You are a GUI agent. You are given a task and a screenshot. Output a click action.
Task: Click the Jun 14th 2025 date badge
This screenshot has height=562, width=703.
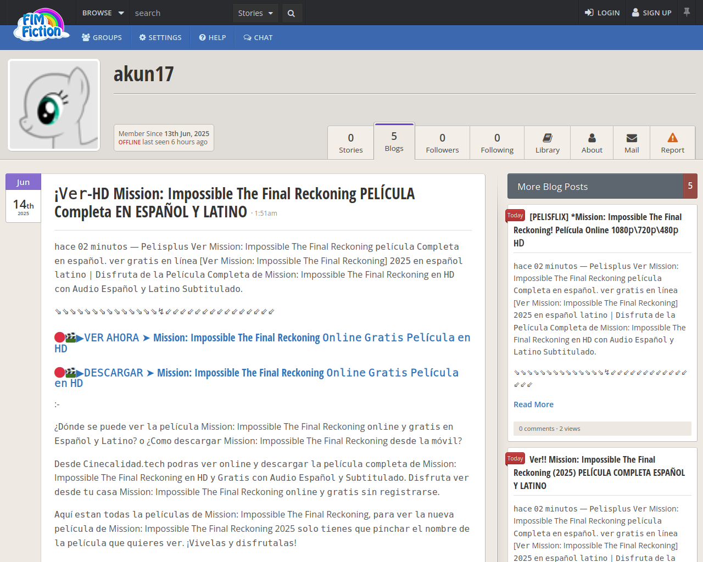[23, 198]
